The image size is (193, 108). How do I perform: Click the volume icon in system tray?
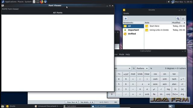(x=169, y=2)
